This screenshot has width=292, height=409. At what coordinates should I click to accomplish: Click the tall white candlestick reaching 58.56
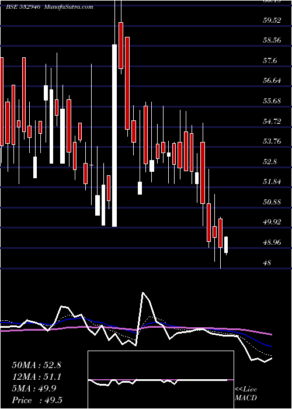114,136
